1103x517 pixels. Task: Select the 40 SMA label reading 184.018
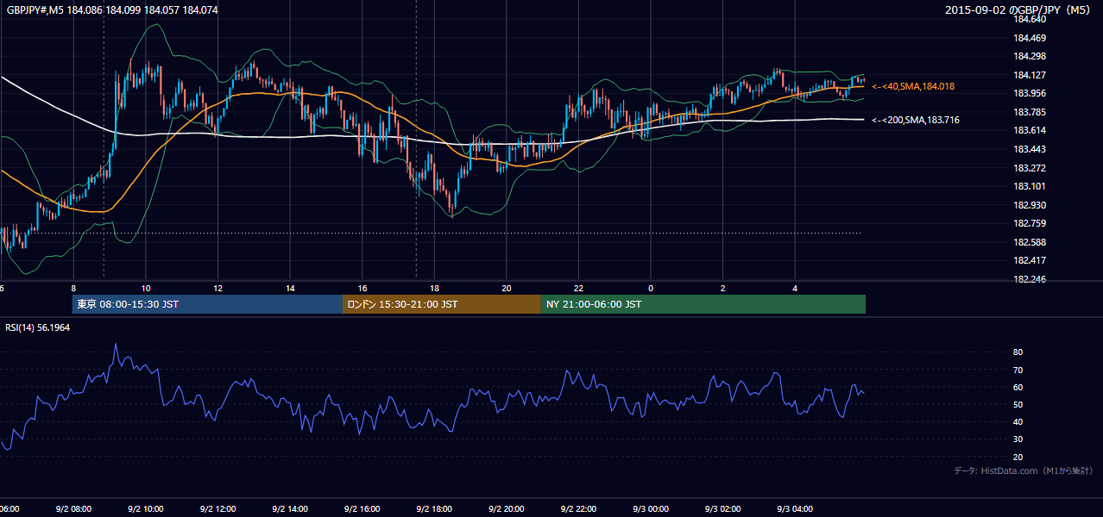tap(913, 86)
